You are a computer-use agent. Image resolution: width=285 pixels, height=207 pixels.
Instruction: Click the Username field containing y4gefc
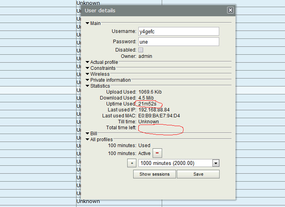179,31
